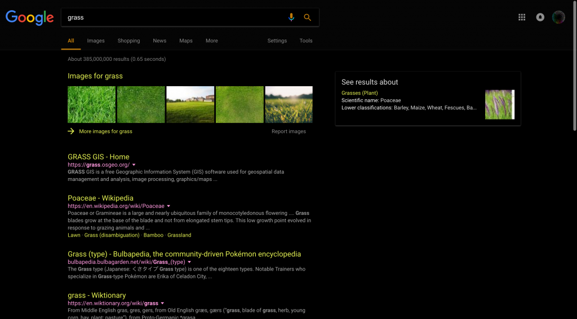Click en.wiktionary.org/wiki/grass URL text
Screen dimensions: 577x319
[x=113, y=303]
